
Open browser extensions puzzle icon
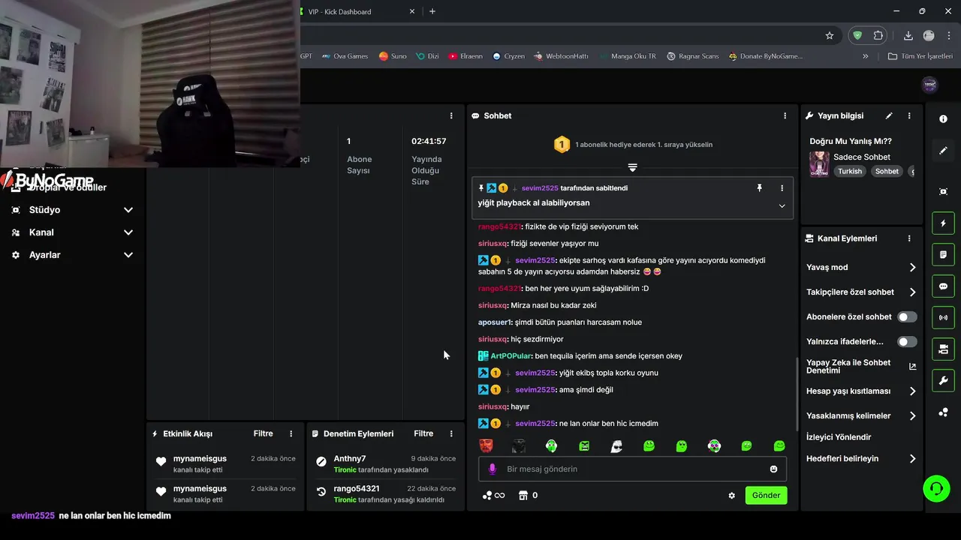(x=878, y=35)
